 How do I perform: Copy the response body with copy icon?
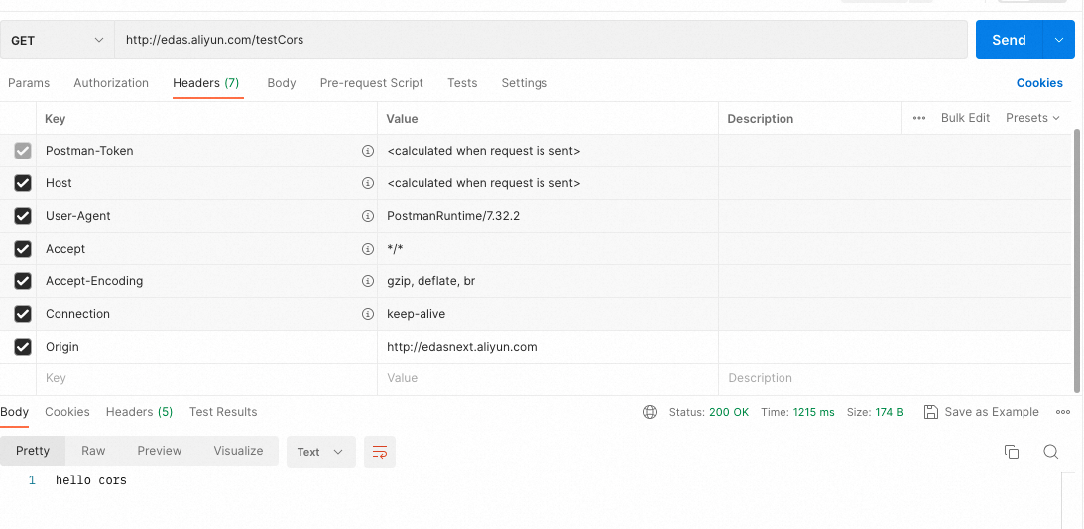tap(1012, 452)
